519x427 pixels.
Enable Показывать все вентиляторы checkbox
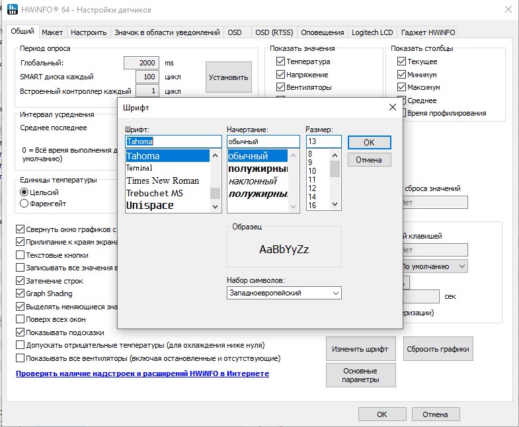20,358
